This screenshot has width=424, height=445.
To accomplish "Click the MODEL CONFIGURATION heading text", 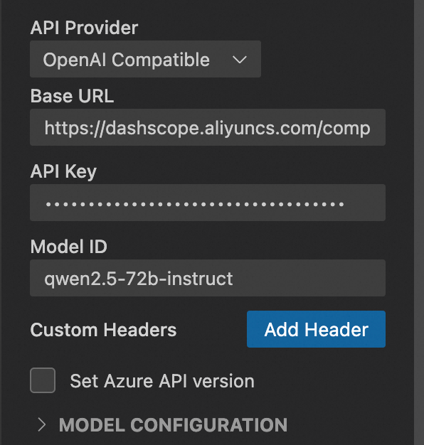I will (173, 425).
